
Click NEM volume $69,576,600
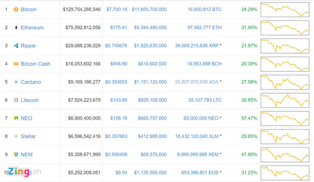tap(153, 154)
